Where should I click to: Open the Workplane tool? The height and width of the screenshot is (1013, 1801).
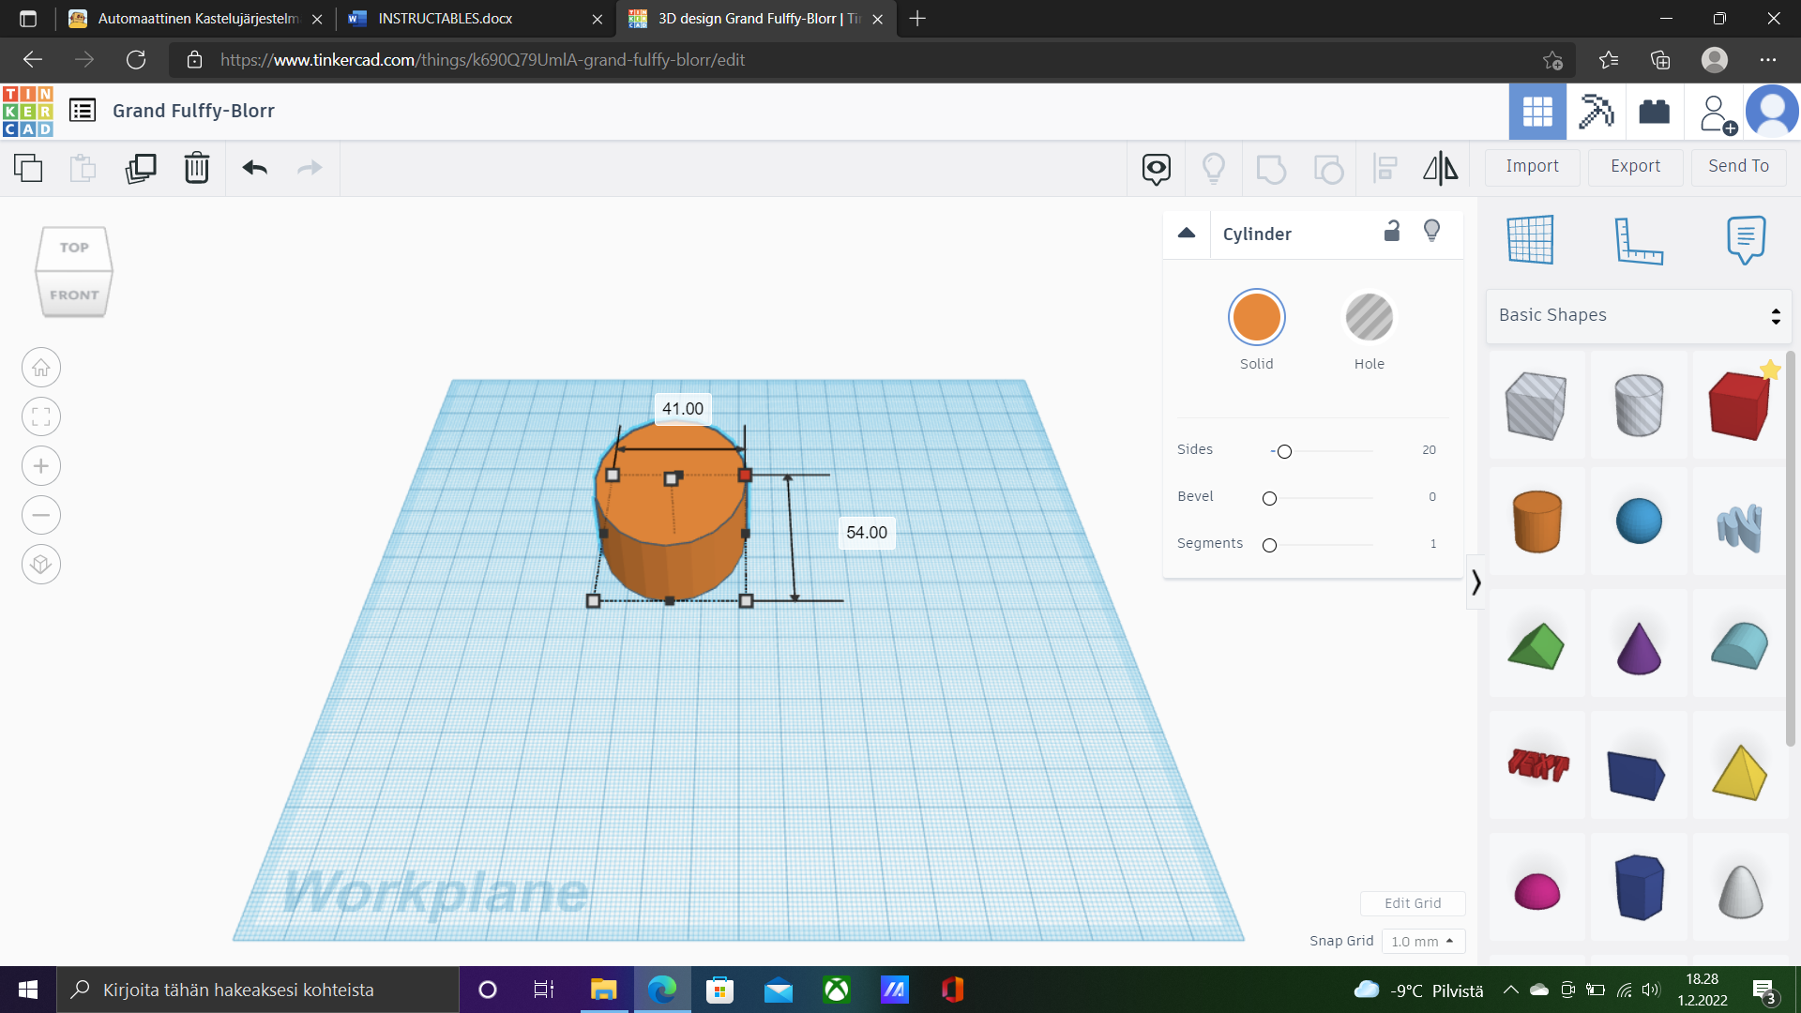pos(1531,240)
